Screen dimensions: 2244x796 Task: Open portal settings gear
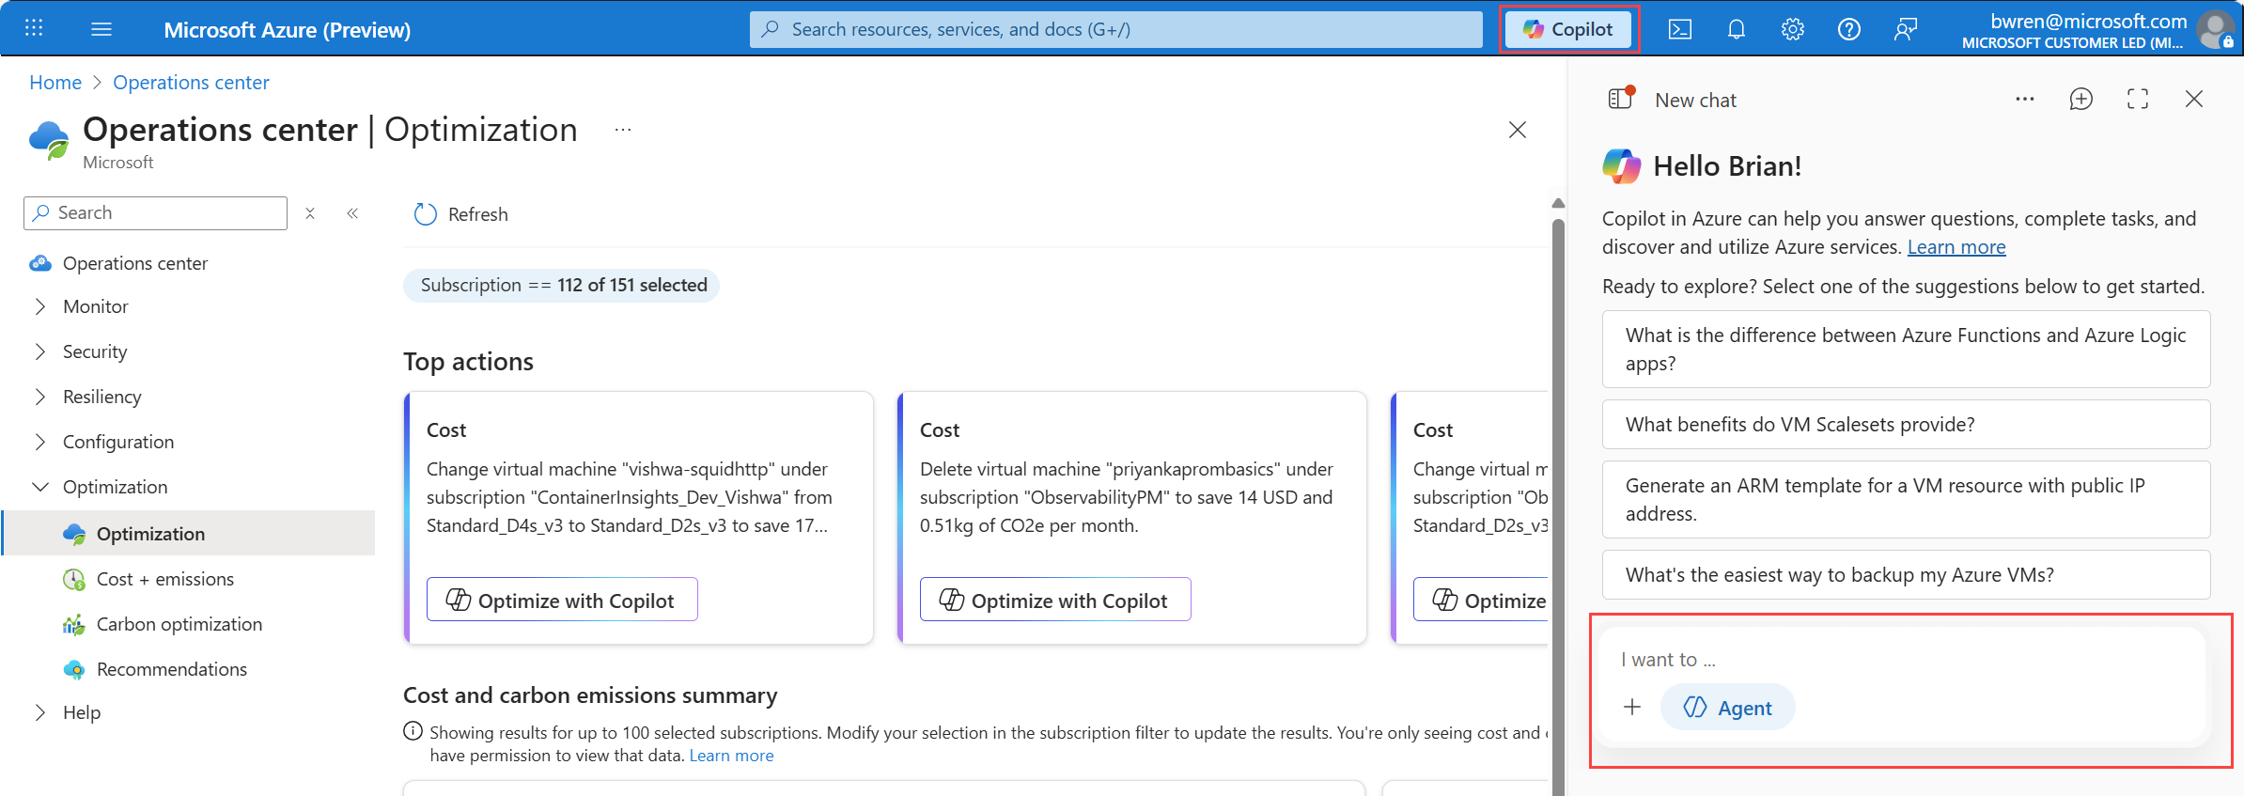[1792, 30]
